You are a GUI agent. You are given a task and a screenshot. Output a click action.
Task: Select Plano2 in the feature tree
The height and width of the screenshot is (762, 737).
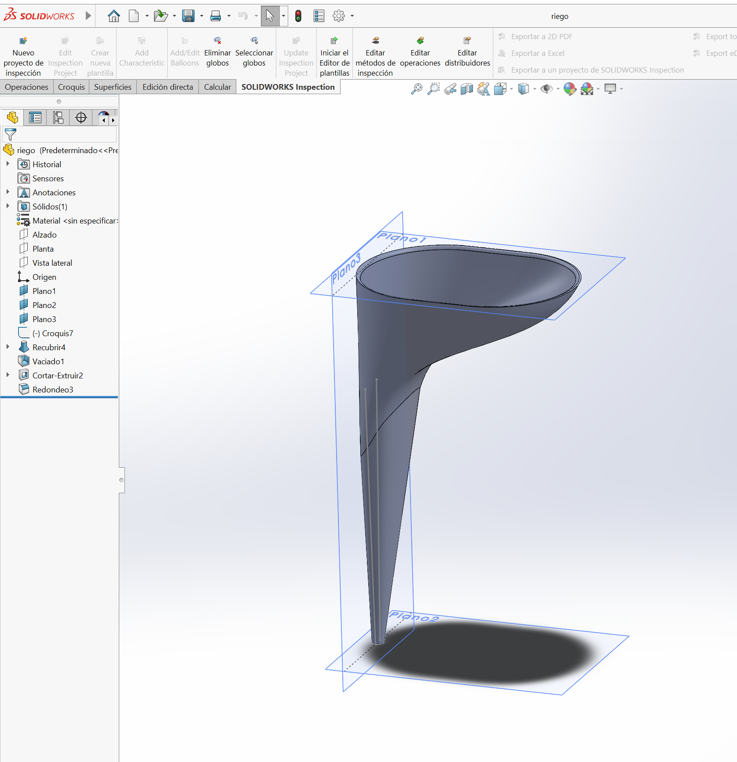[38, 305]
